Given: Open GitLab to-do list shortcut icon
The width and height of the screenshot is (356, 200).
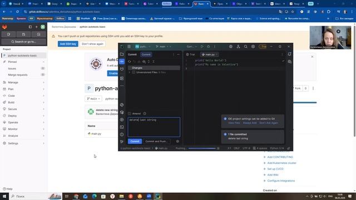Looking at the screenshot, I should [x=38, y=34].
